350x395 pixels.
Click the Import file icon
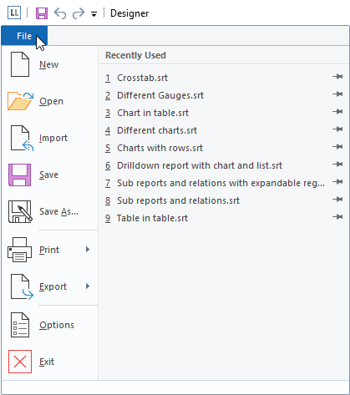[x=22, y=138]
